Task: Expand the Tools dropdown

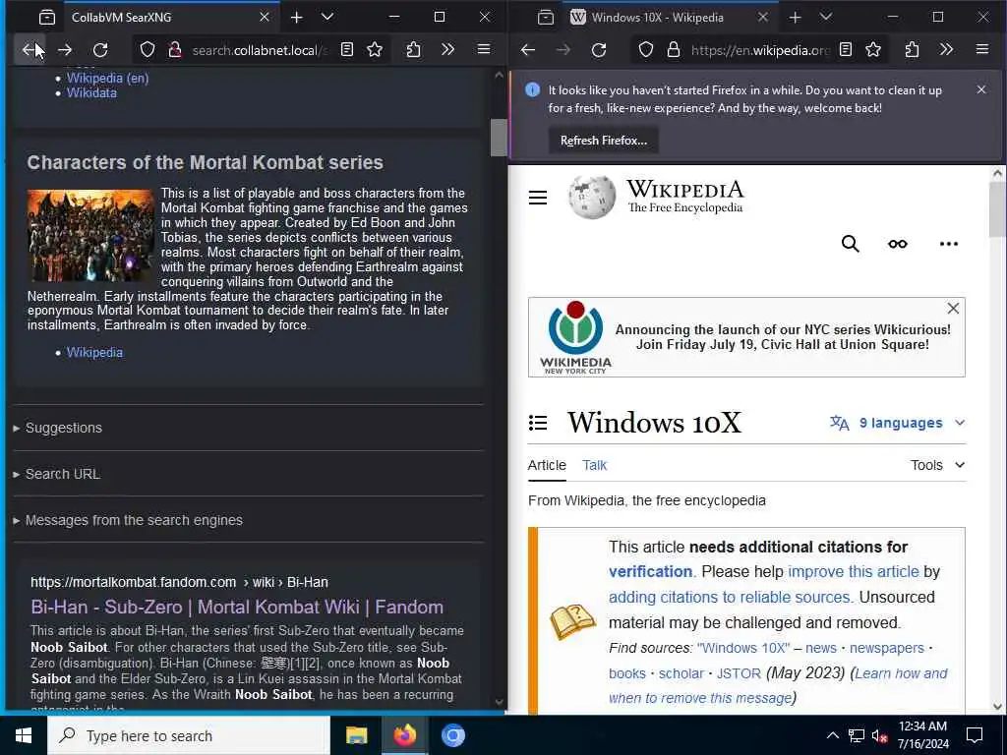Action: click(x=937, y=465)
